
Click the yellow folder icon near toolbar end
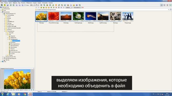[74, 5]
